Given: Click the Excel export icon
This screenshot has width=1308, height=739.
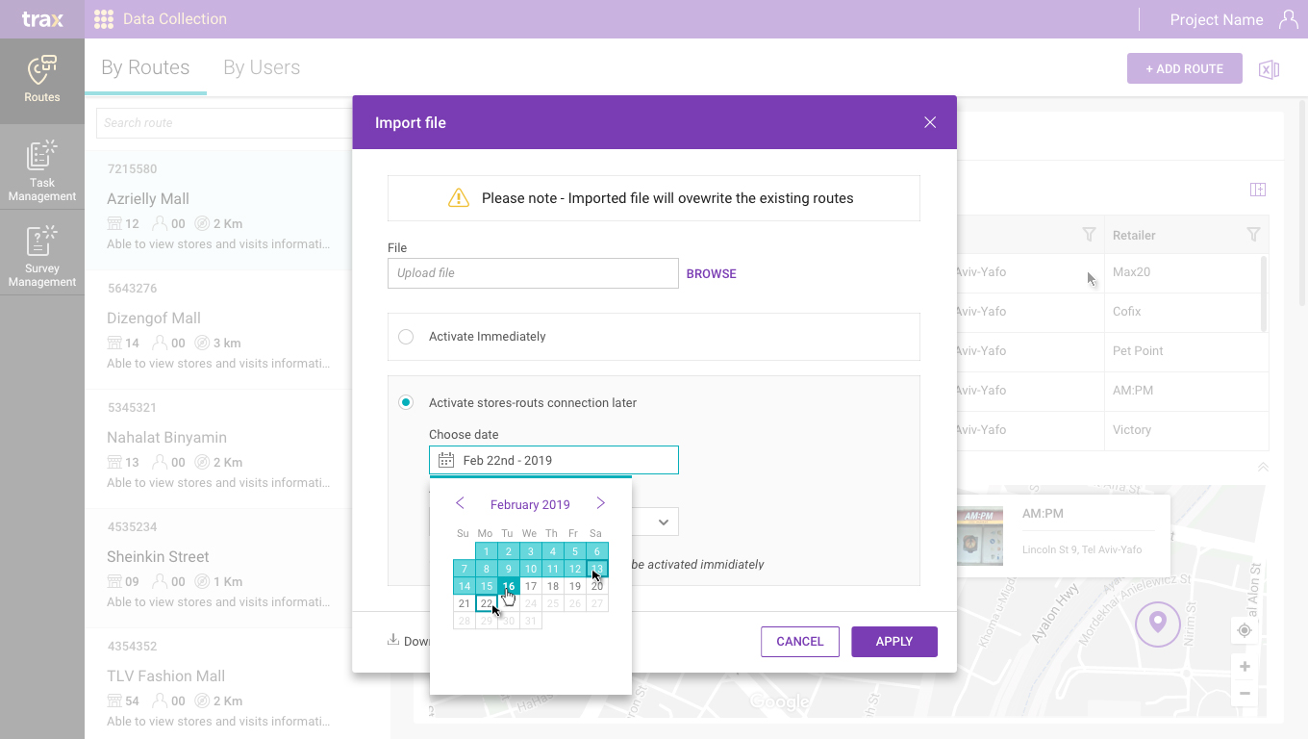Looking at the screenshot, I should pyautogui.click(x=1269, y=69).
